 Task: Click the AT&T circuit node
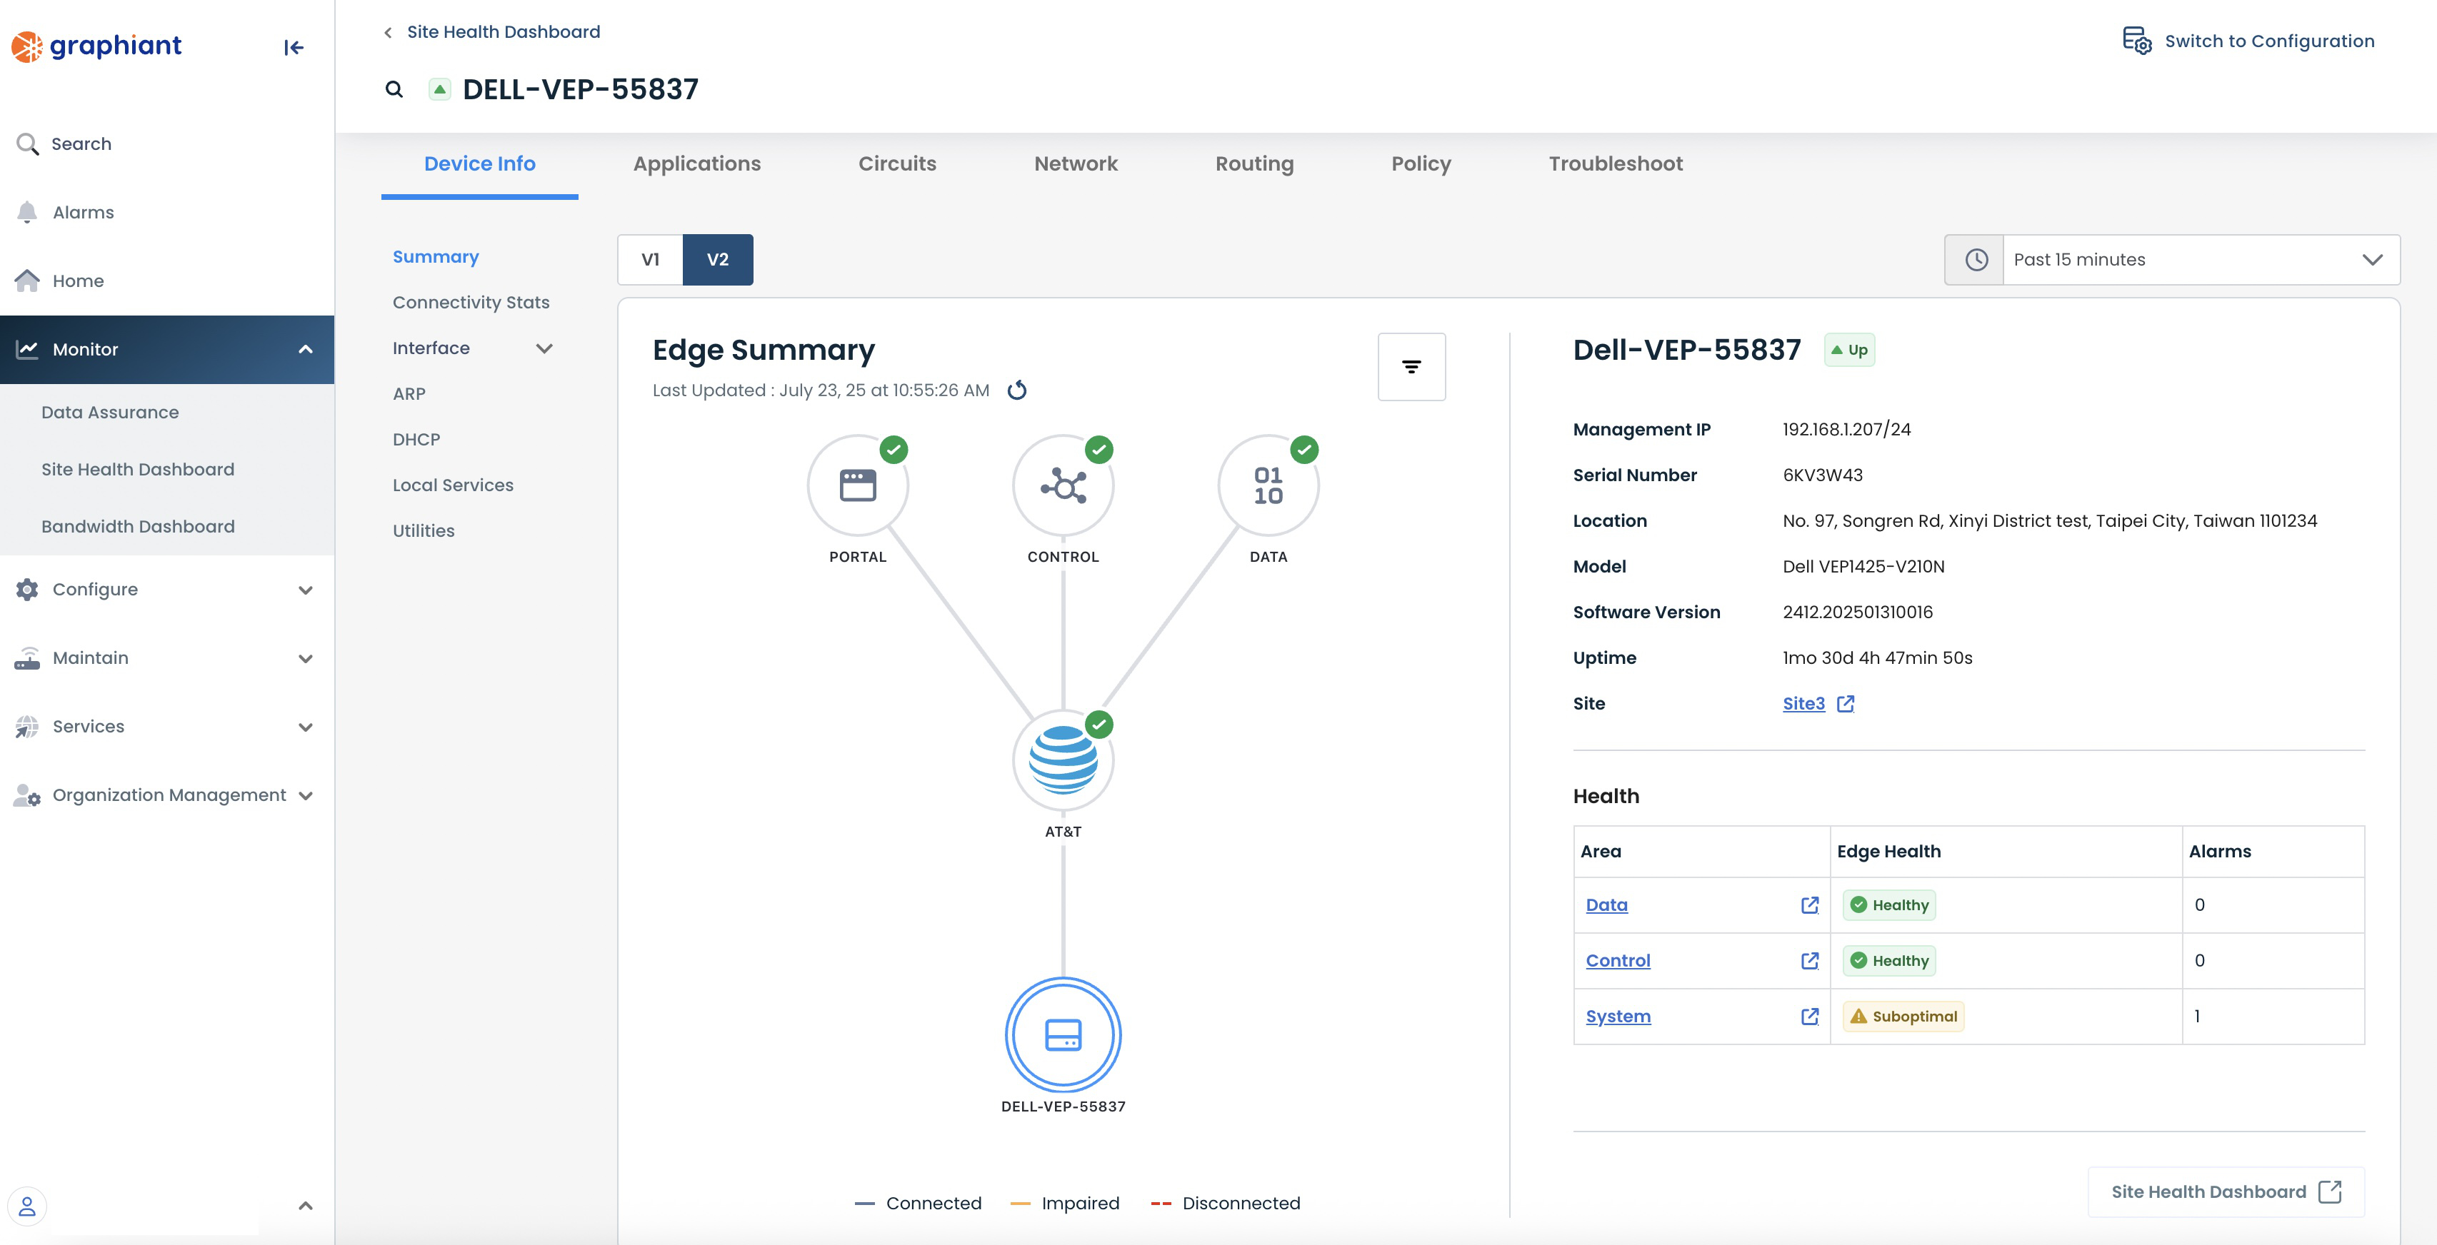(x=1064, y=761)
